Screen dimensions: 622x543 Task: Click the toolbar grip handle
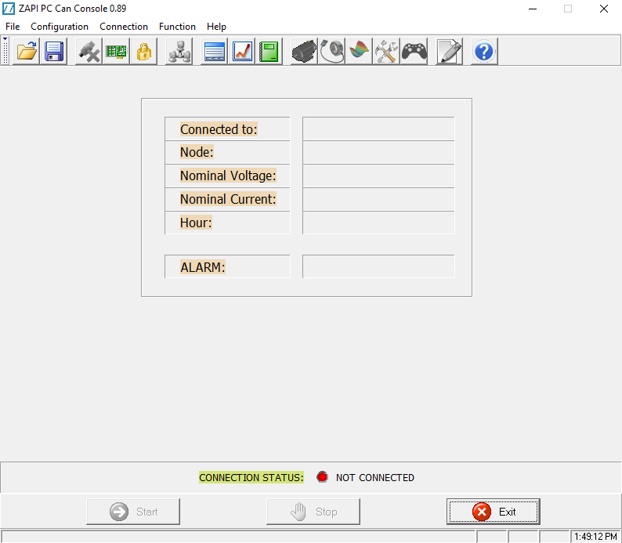pyautogui.click(x=5, y=50)
